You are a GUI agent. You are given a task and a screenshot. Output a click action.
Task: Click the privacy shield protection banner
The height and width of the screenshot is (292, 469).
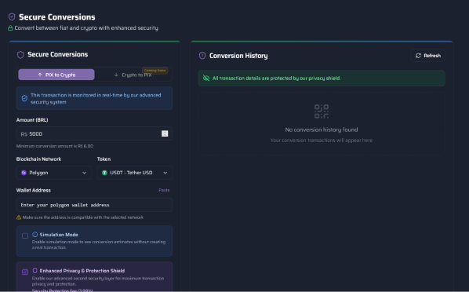(322, 78)
